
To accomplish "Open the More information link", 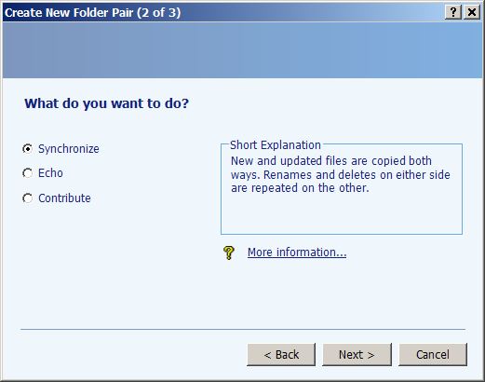I will point(297,252).
